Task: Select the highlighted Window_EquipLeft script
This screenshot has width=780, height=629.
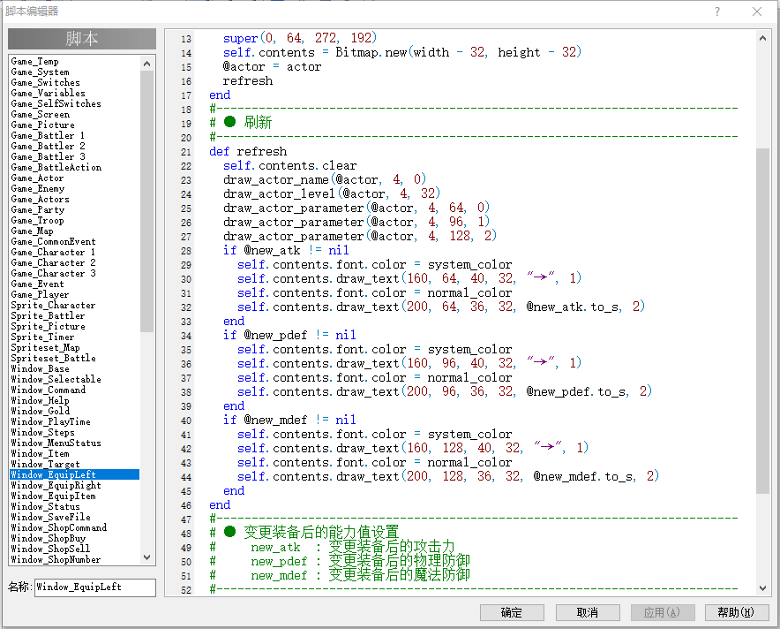Action: pyautogui.click(x=75, y=474)
